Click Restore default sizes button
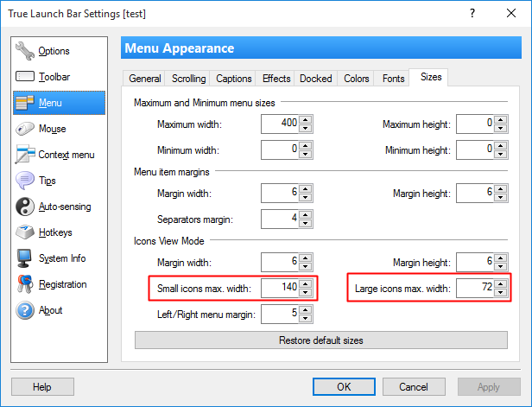 pyautogui.click(x=322, y=340)
